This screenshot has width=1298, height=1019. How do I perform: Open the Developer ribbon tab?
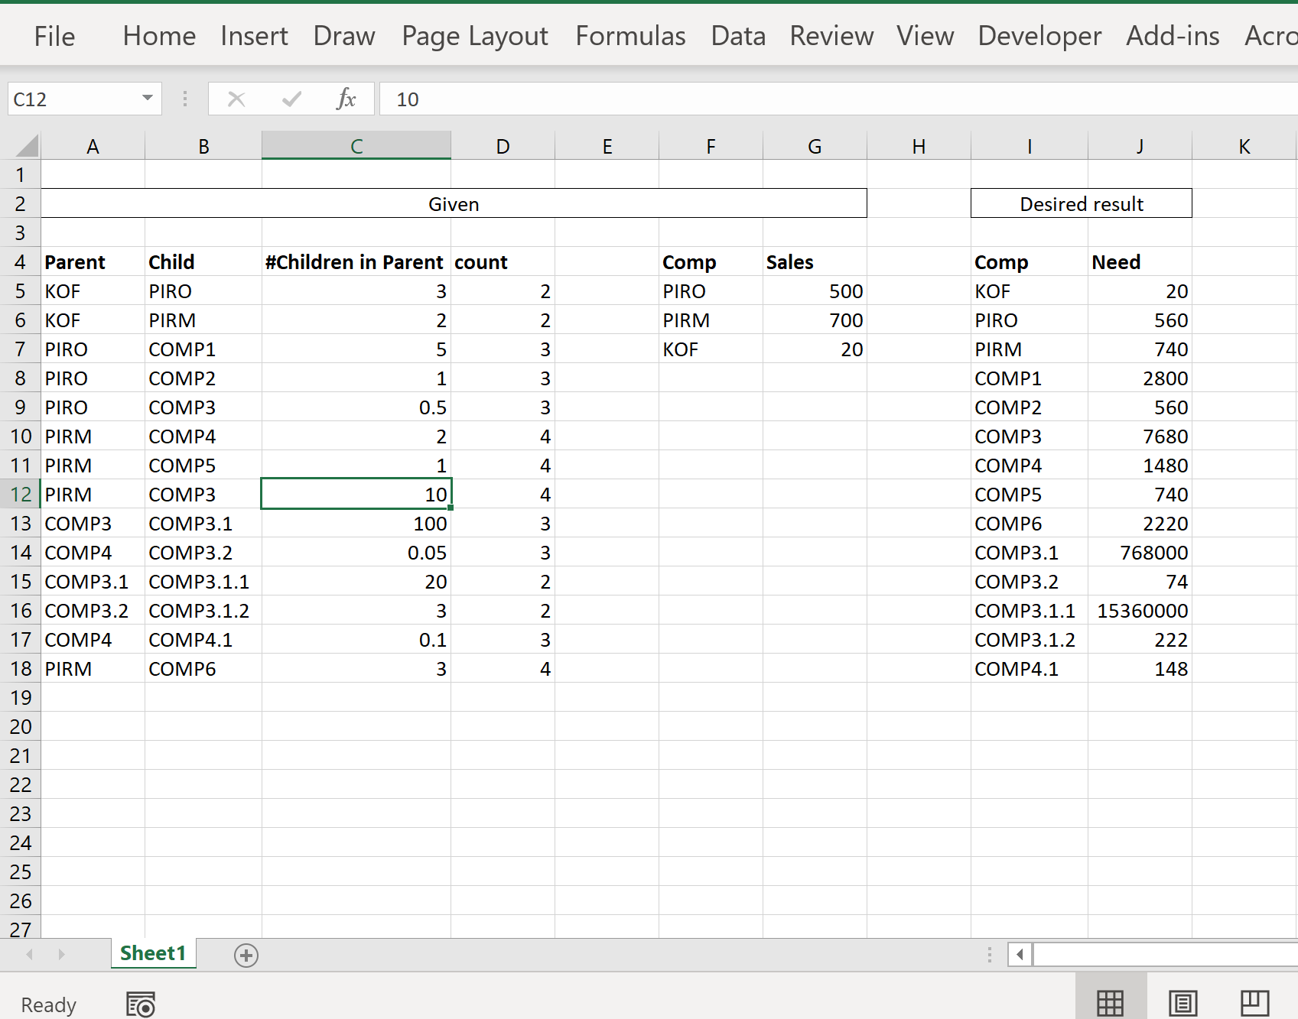tap(1039, 36)
